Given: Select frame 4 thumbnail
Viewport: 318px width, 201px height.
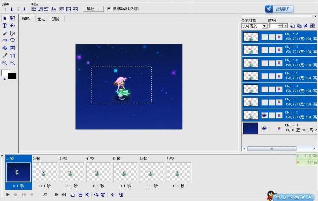Looking at the screenshot, I should click(x=98, y=173).
